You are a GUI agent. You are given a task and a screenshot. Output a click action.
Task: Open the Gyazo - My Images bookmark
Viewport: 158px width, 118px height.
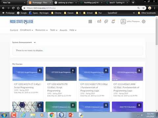coord(39,13)
